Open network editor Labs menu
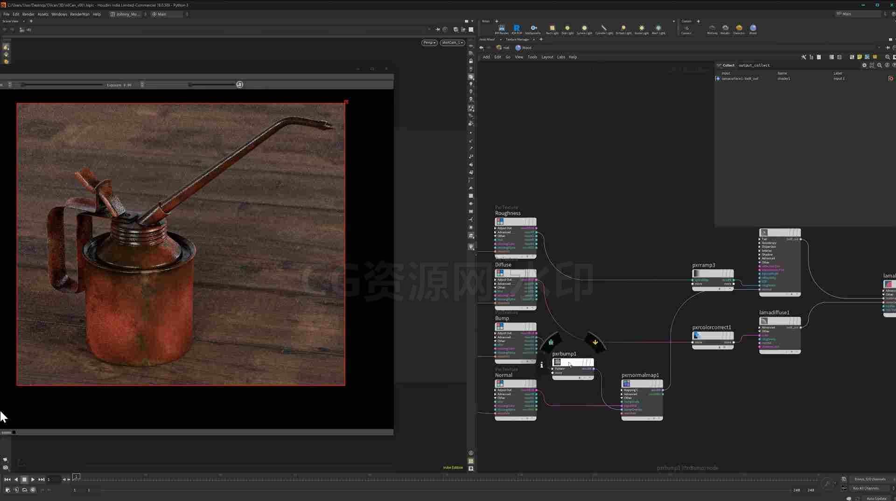Viewport: 896px width, 501px height. (x=561, y=57)
